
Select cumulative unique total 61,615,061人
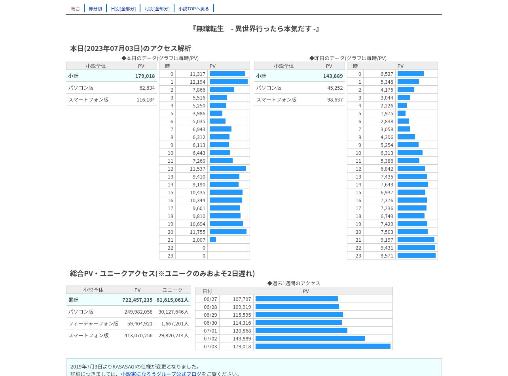pos(172,300)
